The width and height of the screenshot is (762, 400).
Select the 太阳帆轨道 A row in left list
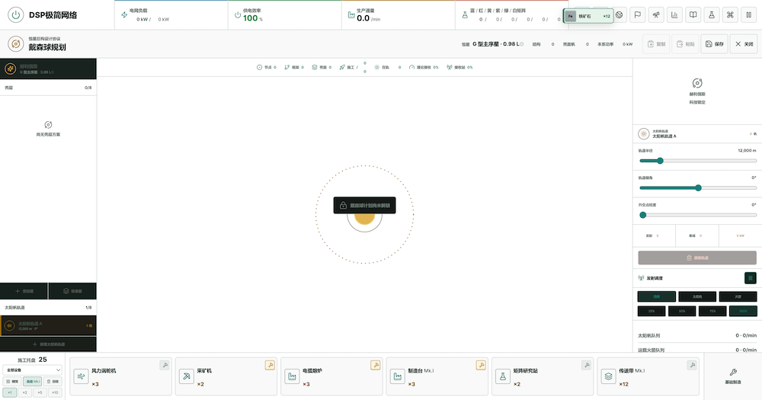click(x=48, y=325)
